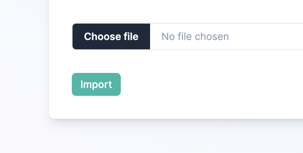Activate the file chooser button
This screenshot has width=303, height=153.
click(111, 36)
